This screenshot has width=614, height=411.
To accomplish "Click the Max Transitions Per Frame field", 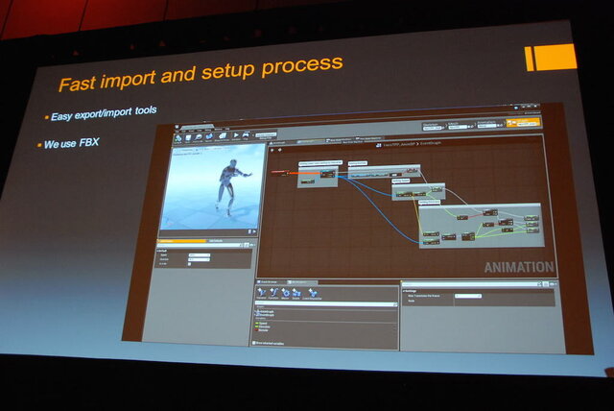I will tap(468, 296).
